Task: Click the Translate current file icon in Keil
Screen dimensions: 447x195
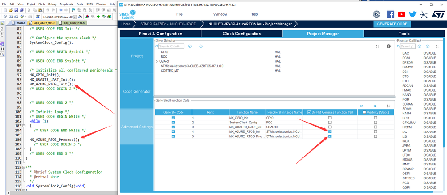Action: click(x=5, y=17)
